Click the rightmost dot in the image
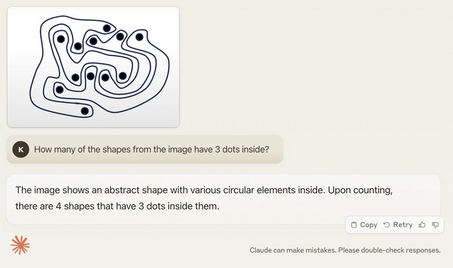 point(139,37)
